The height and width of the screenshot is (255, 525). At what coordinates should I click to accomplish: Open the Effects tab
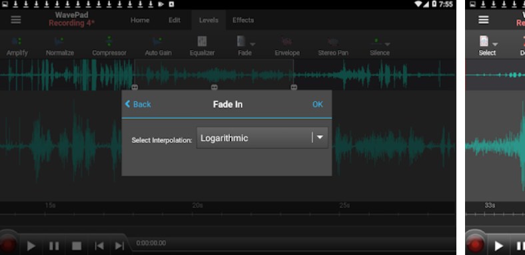pyautogui.click(x=243, y=20)
